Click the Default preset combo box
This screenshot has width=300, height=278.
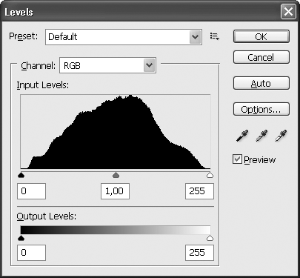tap(124, 37)
